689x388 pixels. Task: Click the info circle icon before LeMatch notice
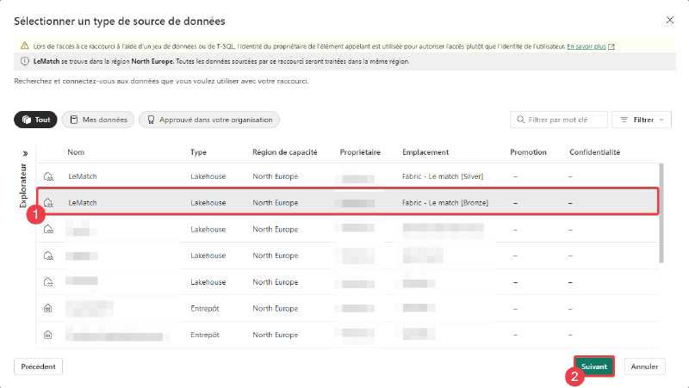(x=25, y=61)
